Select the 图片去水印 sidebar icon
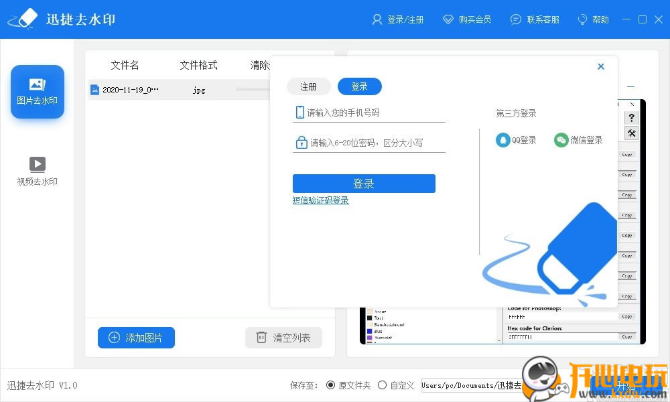This screenshot has height=402, width=670. (x=37, y=91)
